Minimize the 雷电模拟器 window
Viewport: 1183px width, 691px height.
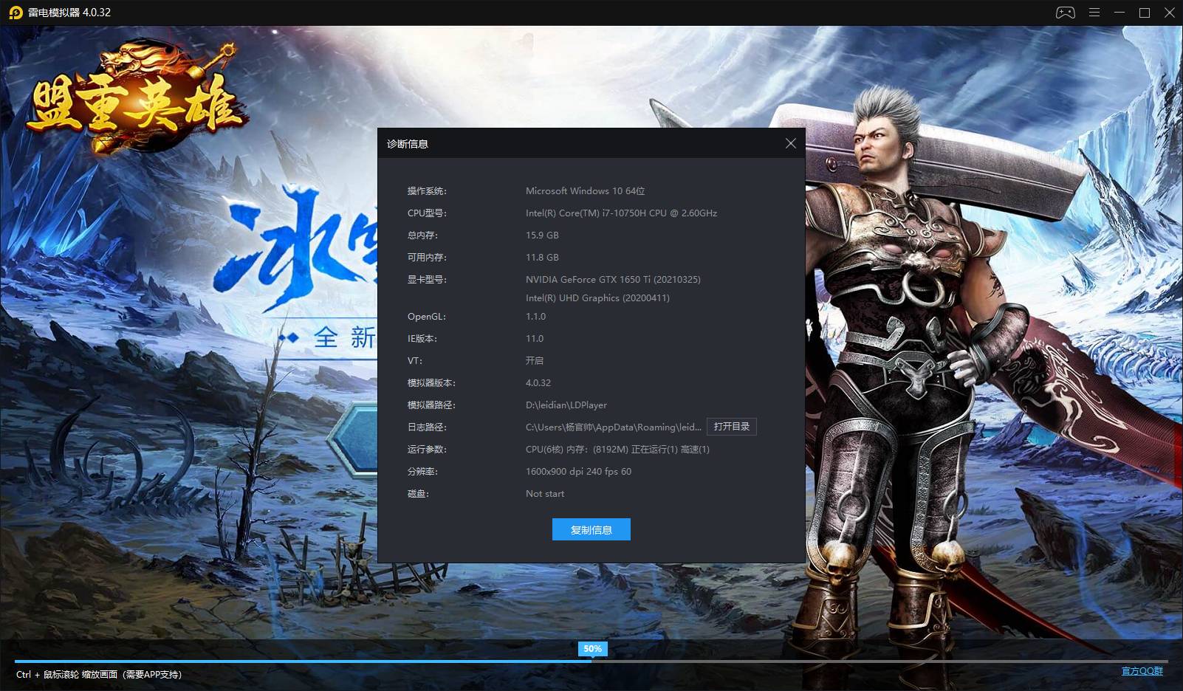point(1119,13)
